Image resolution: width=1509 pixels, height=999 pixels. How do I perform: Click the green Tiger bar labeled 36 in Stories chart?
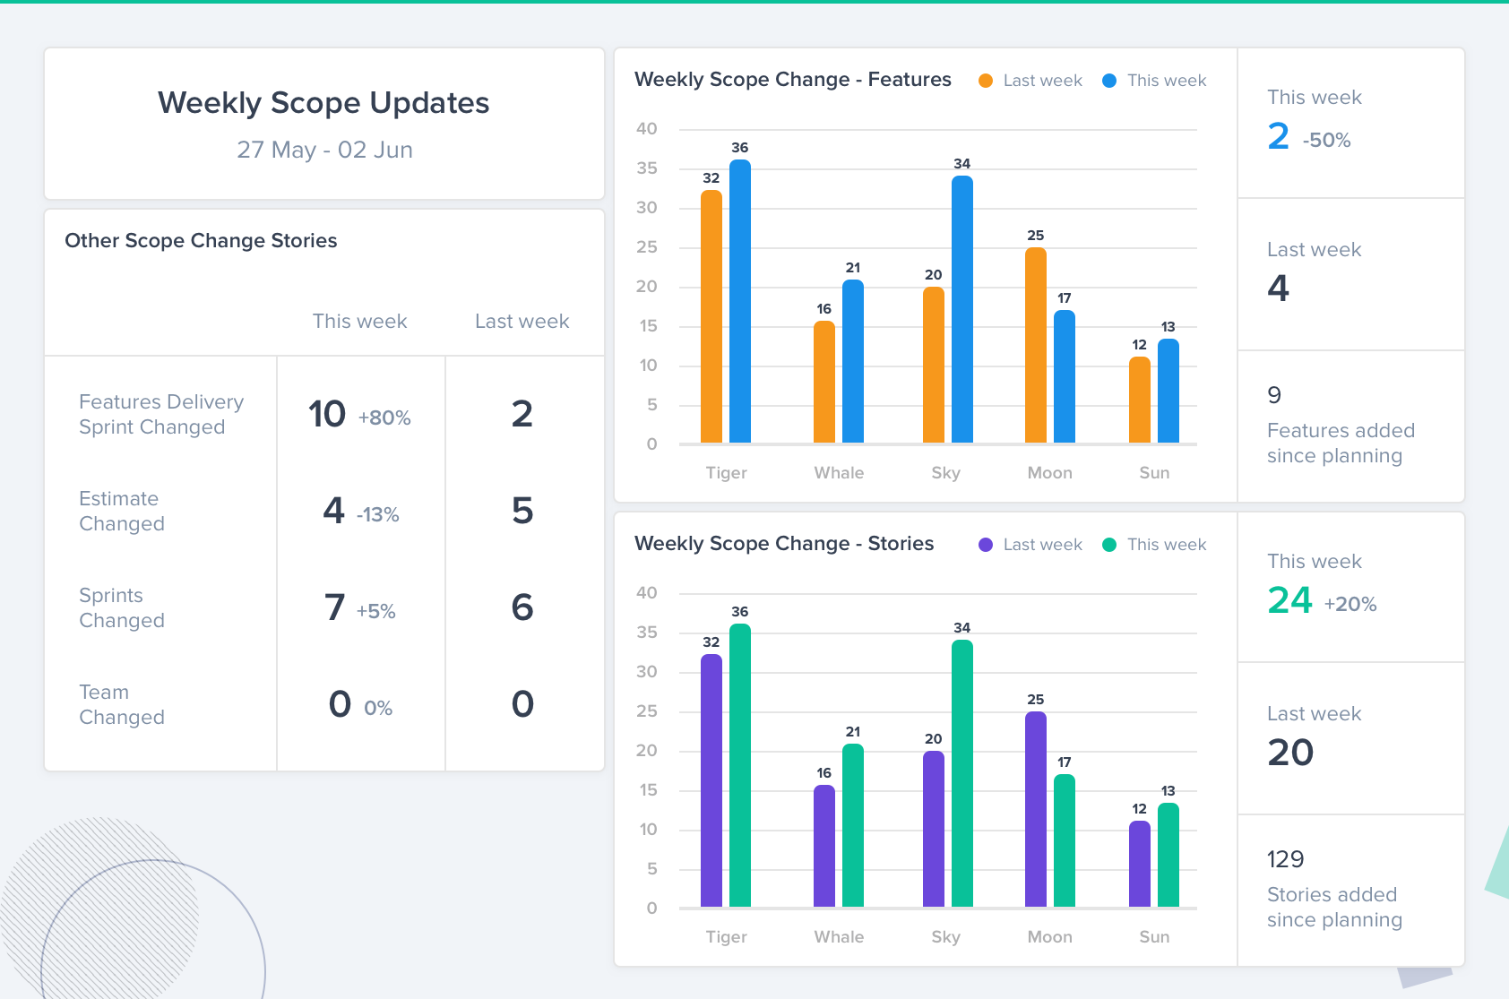click(740, 765)
